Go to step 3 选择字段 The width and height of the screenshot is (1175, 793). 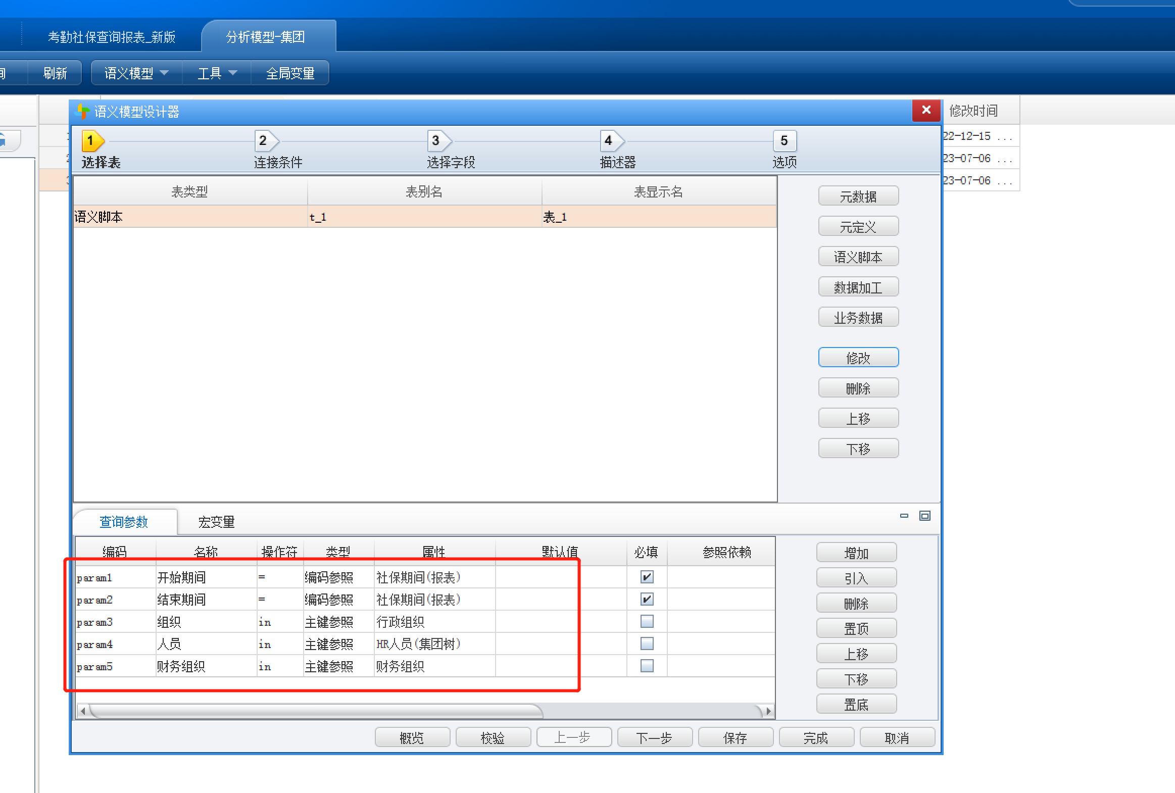[x=439, y=140]
